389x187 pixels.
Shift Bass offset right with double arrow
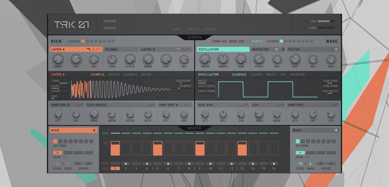pos(331,164)
